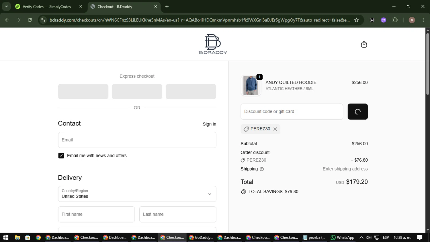Open the prueba notepad taskbar item
Image resolution: width=430 pixels, height=242 pixels.
pyautogui.click(x=314, y=238)
